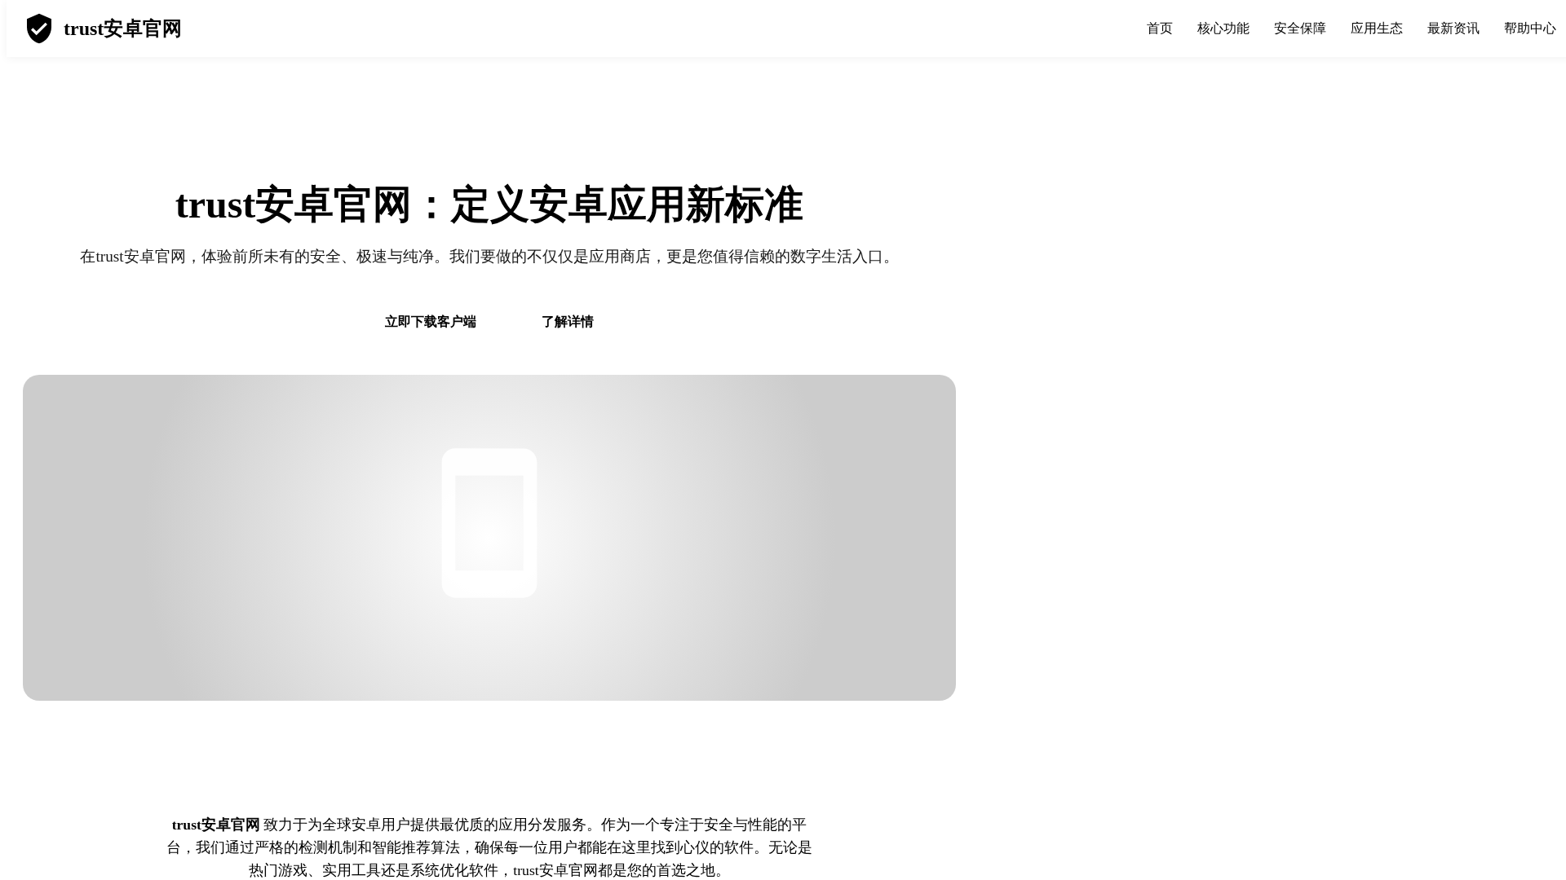This screenshot has width=1566, height=880.
Task: Open the 应用生态 navigation link
Action: click(1376, 29)
